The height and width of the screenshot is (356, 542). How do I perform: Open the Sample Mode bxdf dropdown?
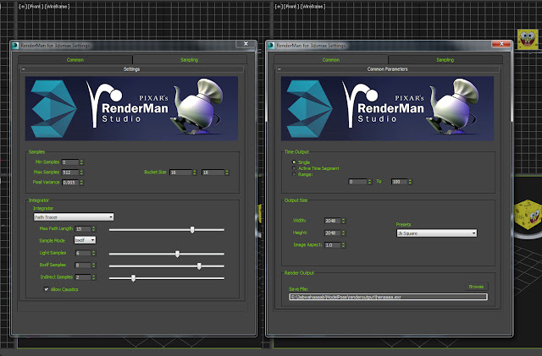tap(85, 240)
